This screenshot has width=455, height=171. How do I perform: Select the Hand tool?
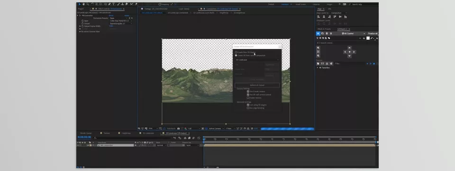coord(83,4)
